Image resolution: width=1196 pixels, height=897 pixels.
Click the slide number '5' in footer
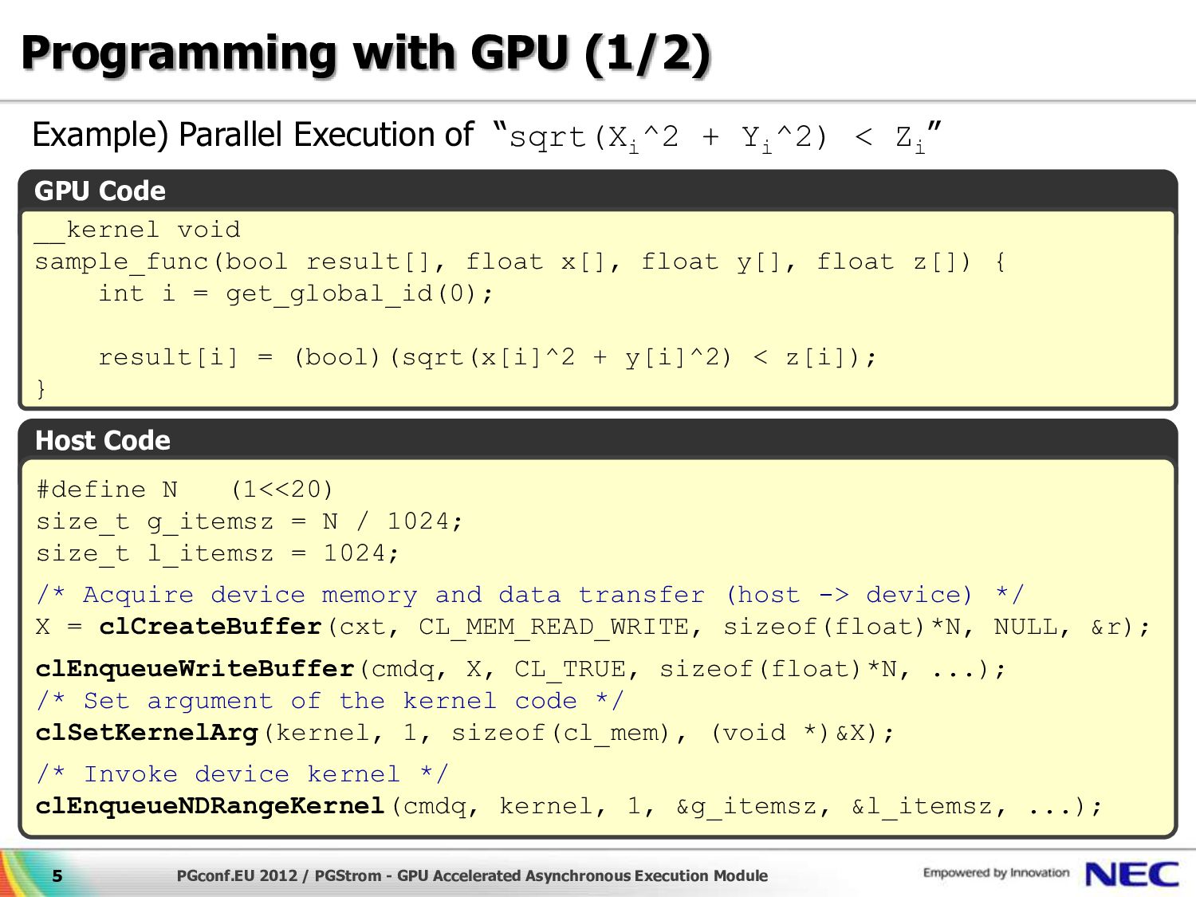[57, 876]
